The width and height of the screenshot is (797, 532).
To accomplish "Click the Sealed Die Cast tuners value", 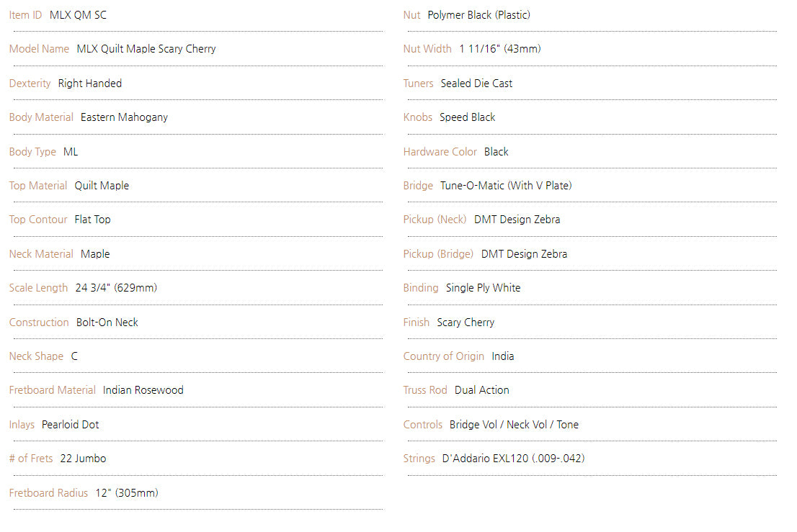I will 476,84.
